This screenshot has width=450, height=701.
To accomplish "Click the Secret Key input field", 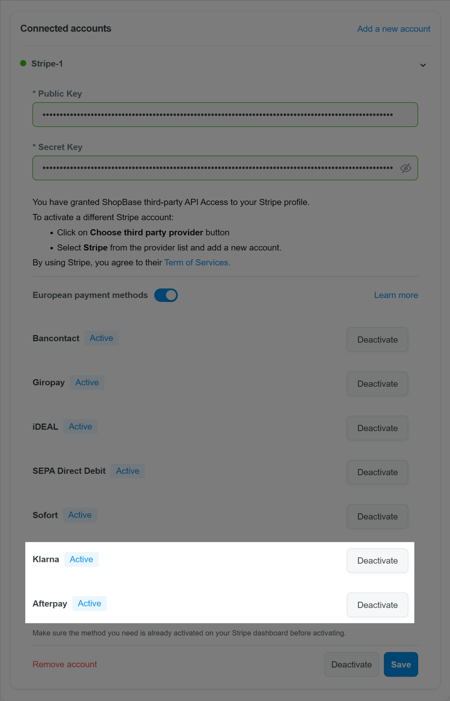I will pos(225,168).
